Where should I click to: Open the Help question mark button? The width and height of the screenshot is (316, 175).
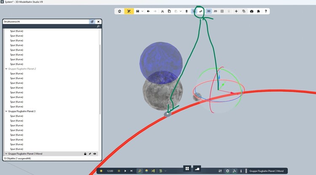click(x=265, y=11)
